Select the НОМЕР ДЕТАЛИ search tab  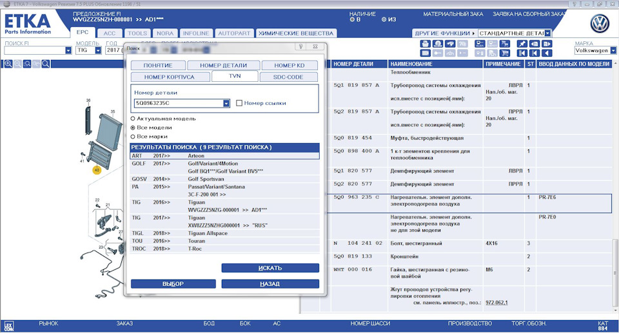224,66
